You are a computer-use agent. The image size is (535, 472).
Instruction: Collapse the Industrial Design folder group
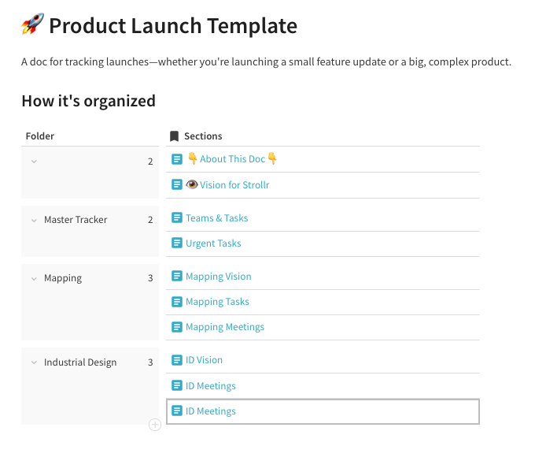34,362
